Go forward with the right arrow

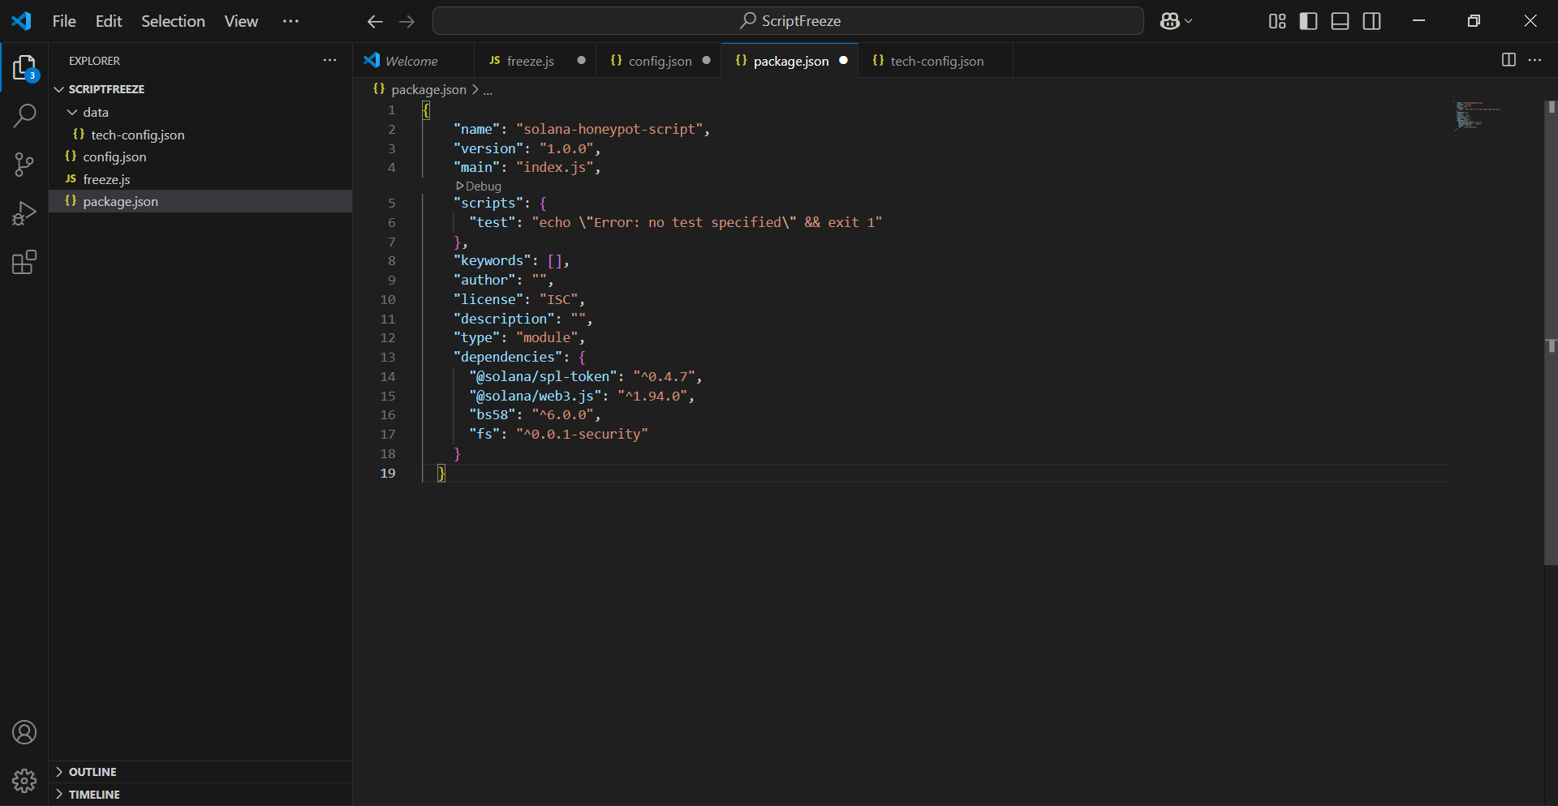(407, 22)
